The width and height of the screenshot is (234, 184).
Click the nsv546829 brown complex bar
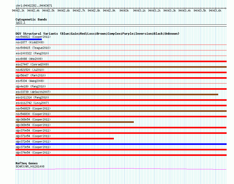[x=121, y=111]
